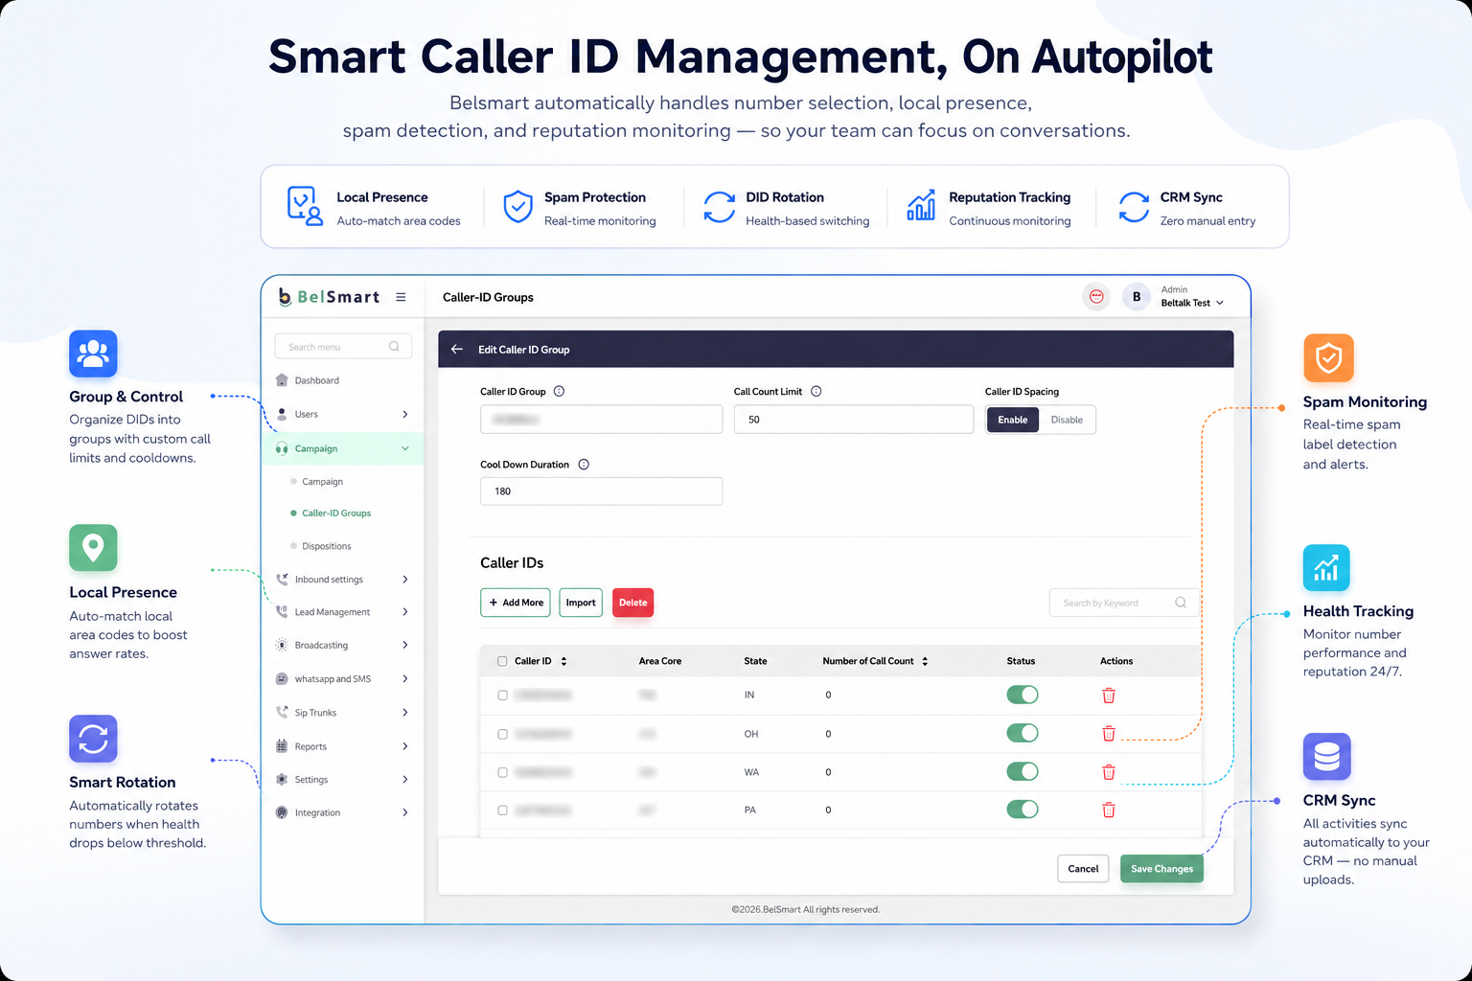Click the Local Presence map pin icon
This screenshot has height=981, width=1472.
coord(93,548)
